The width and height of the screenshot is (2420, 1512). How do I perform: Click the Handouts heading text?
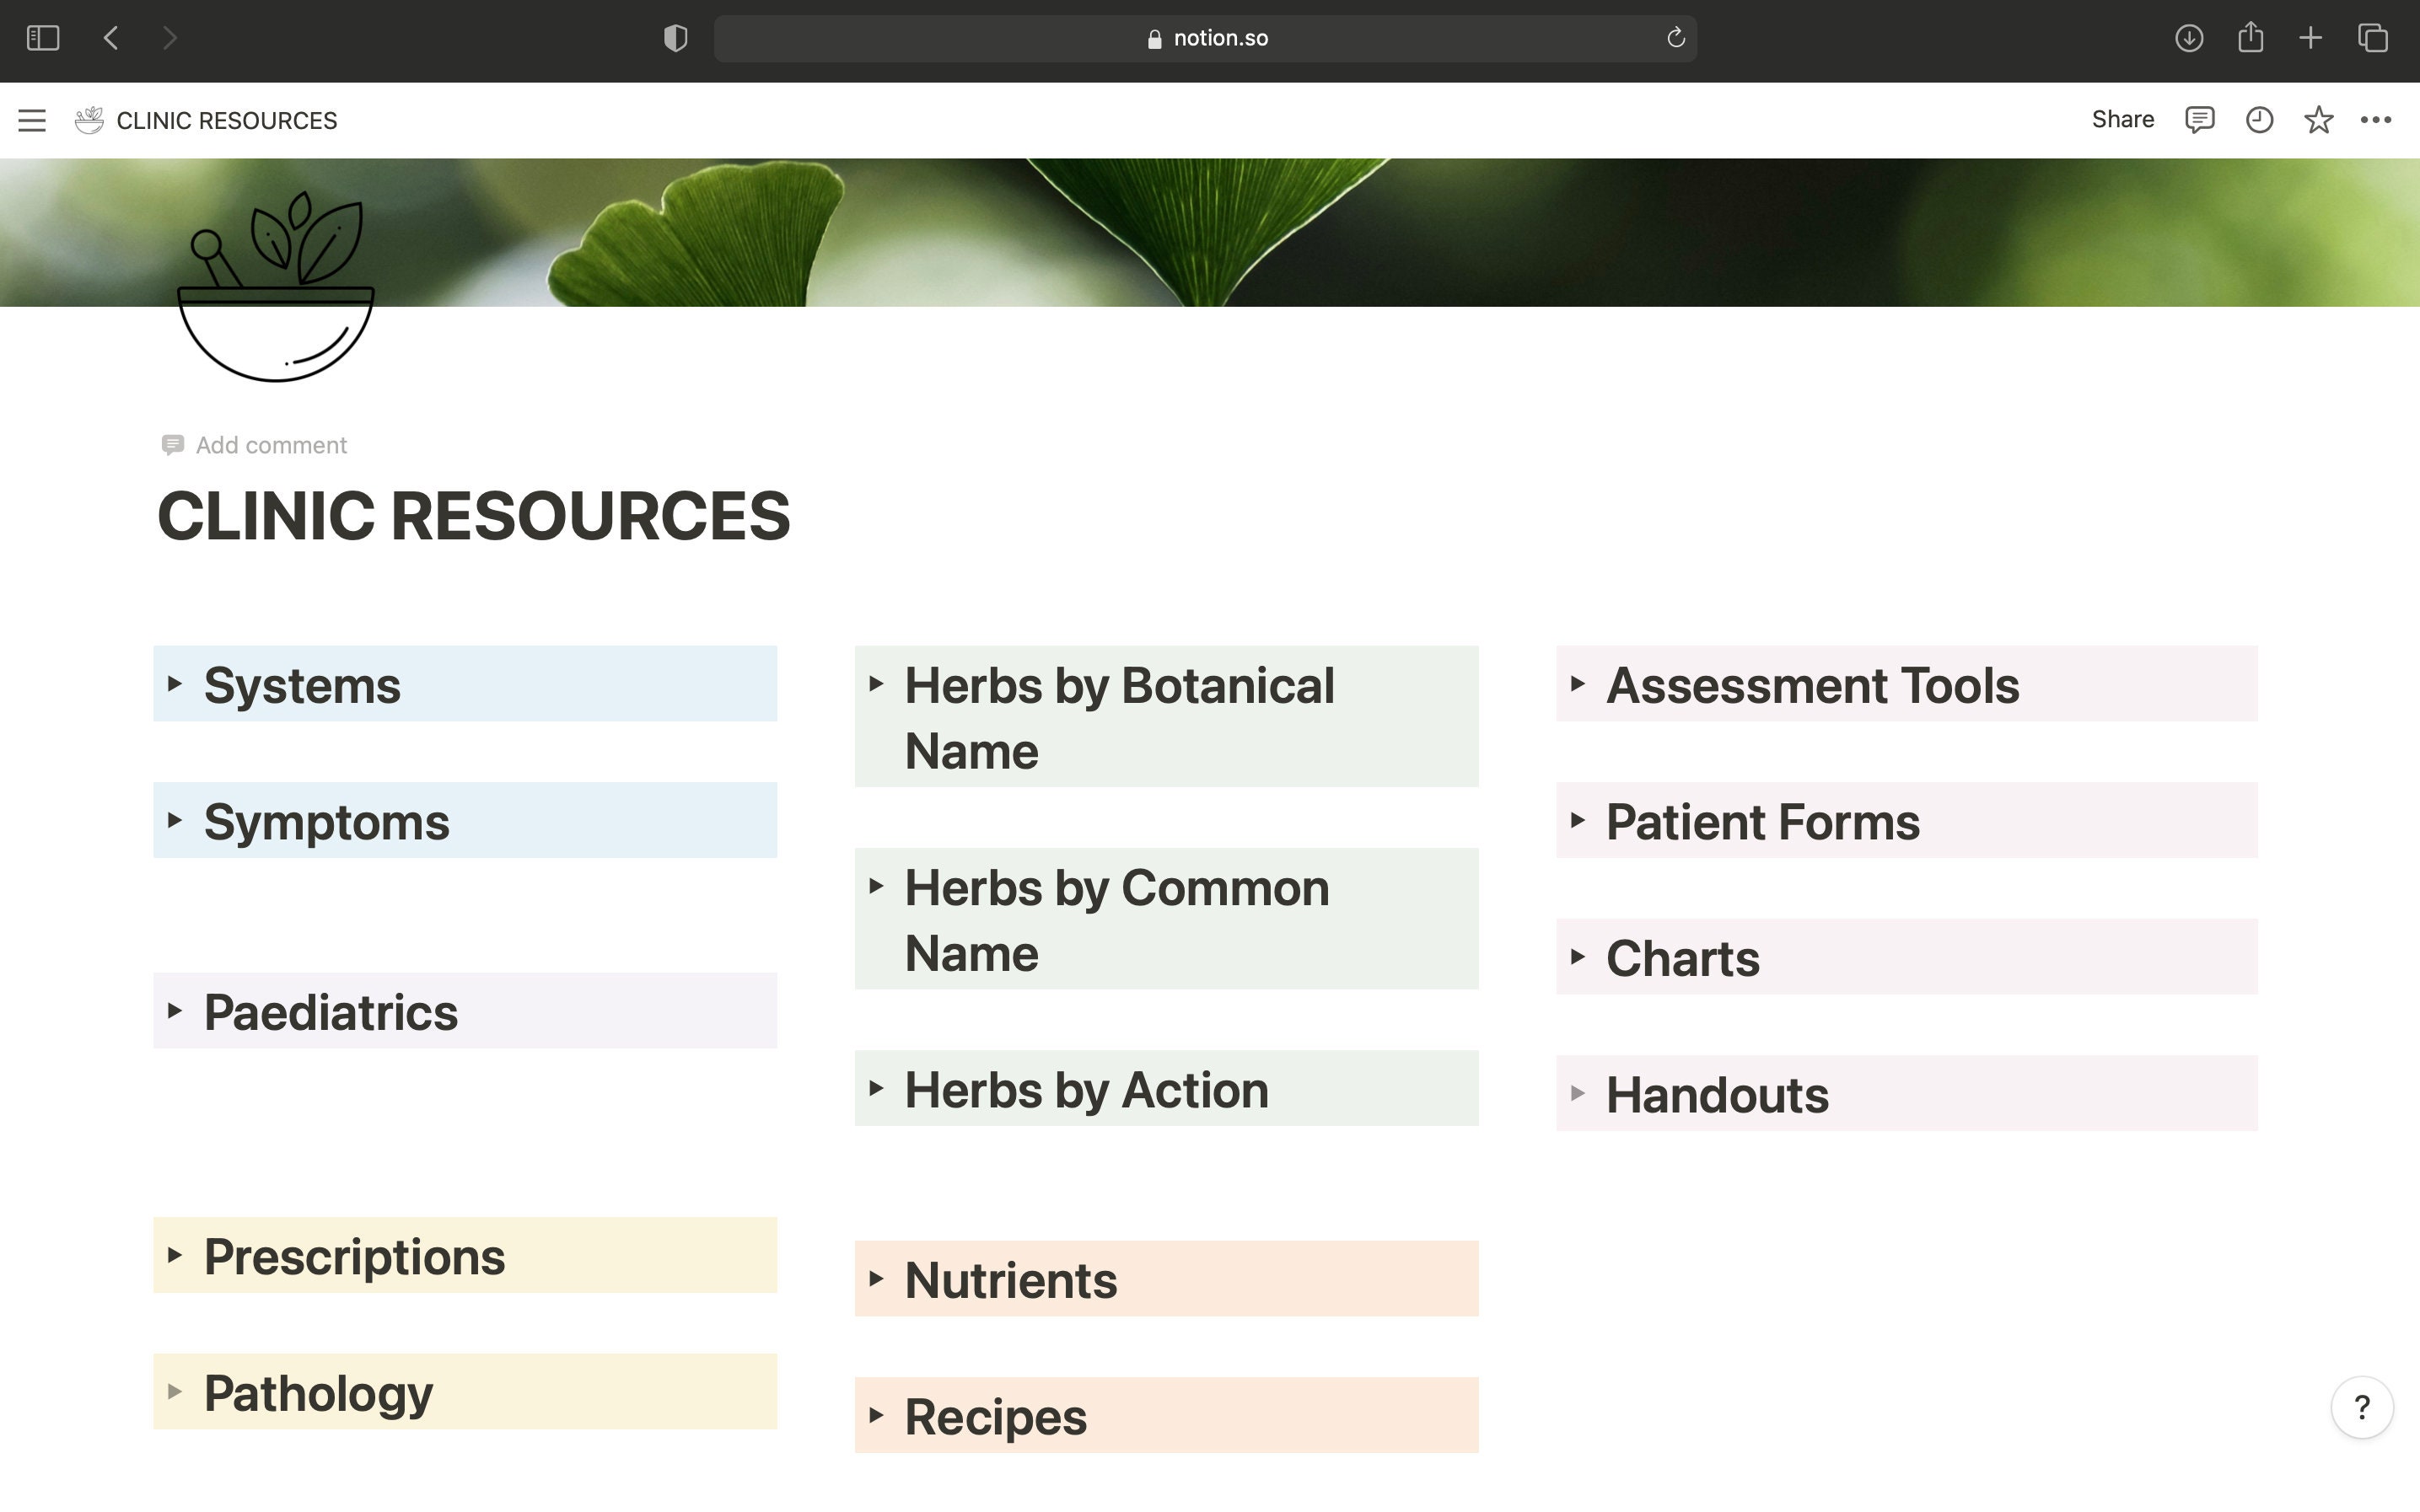coord(1718,1096)
